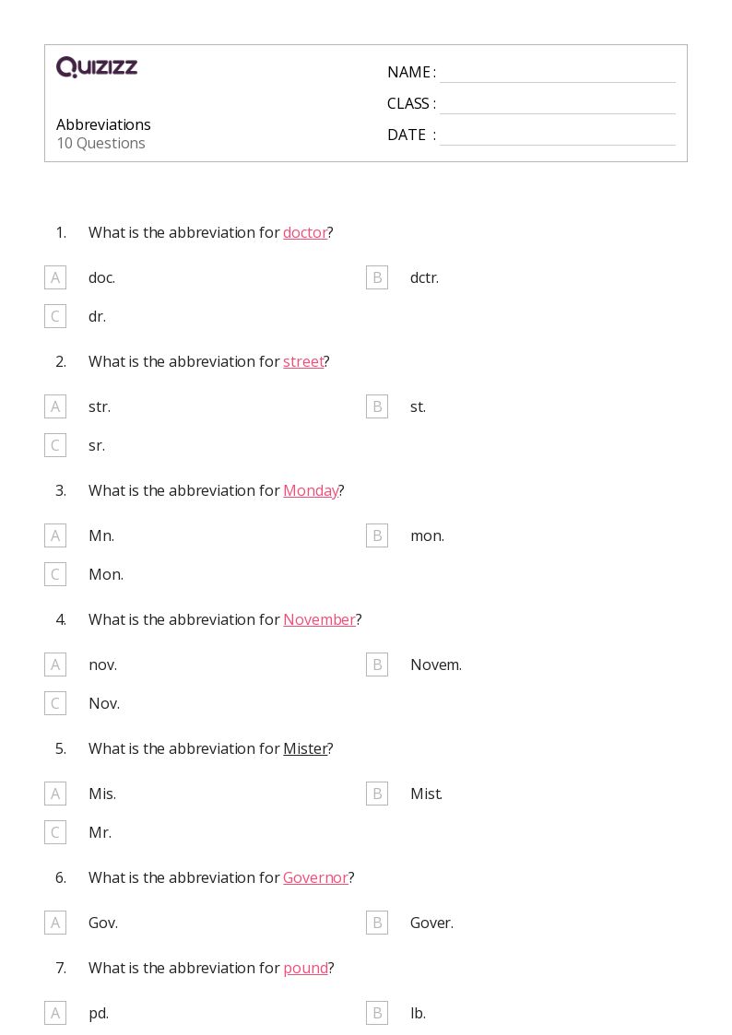Tick box A for 'Gov.' answer
The image size is (732, 1035).
point(55,923)
